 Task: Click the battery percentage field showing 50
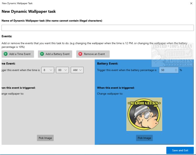169,70
